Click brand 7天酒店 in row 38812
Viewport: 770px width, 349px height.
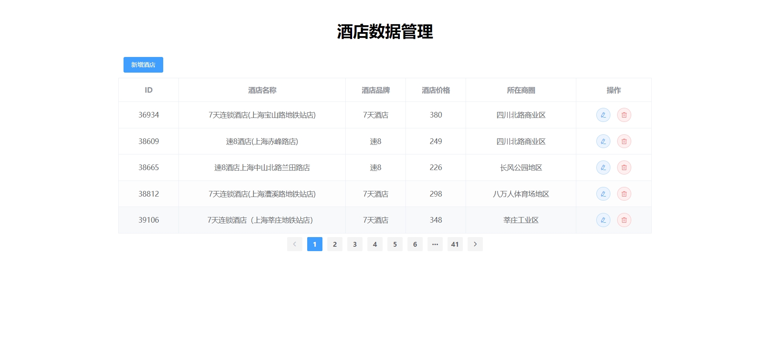pos(376,194)
